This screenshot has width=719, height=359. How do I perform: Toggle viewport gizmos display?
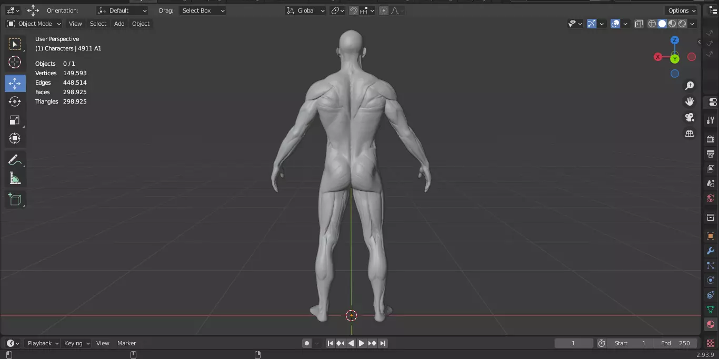(x=592, y=24)
